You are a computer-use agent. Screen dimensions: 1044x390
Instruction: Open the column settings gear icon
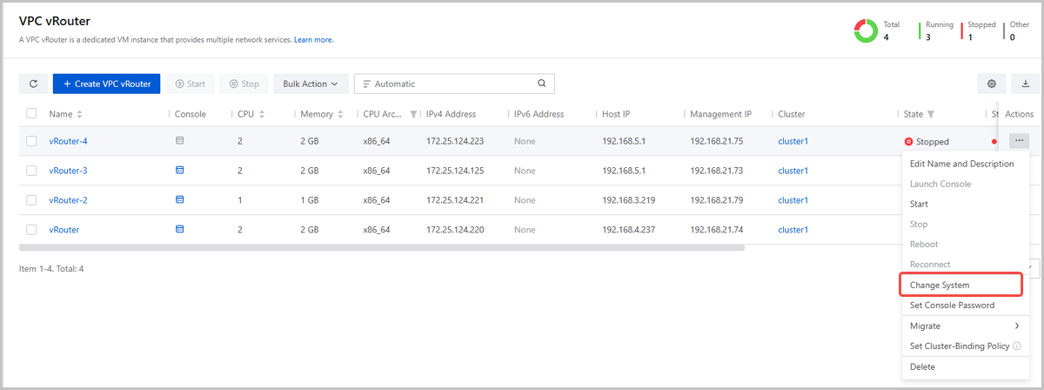tap(991, 84)
